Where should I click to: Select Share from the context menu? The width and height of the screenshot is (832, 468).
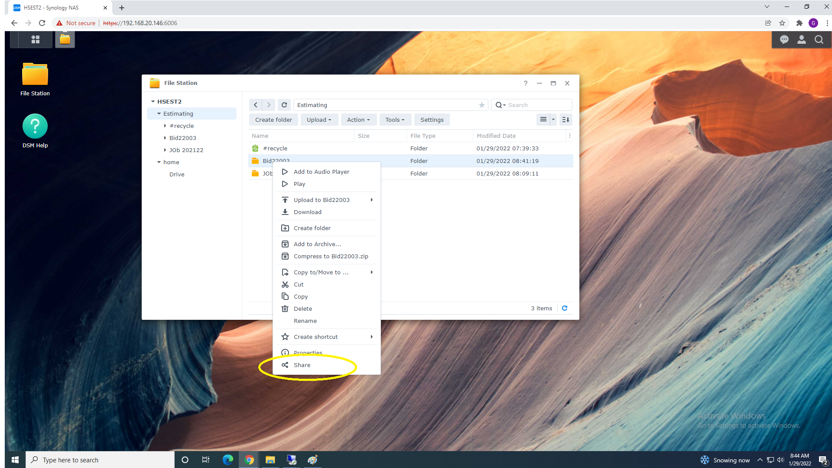(302, 365)
